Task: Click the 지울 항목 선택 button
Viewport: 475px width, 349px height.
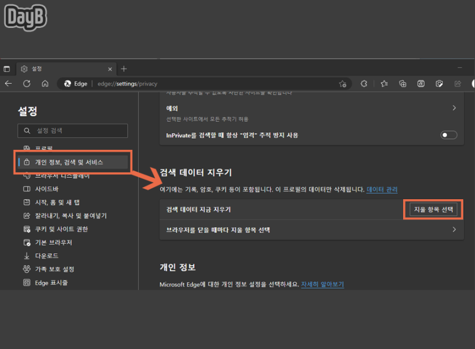Action: [433, 209]
